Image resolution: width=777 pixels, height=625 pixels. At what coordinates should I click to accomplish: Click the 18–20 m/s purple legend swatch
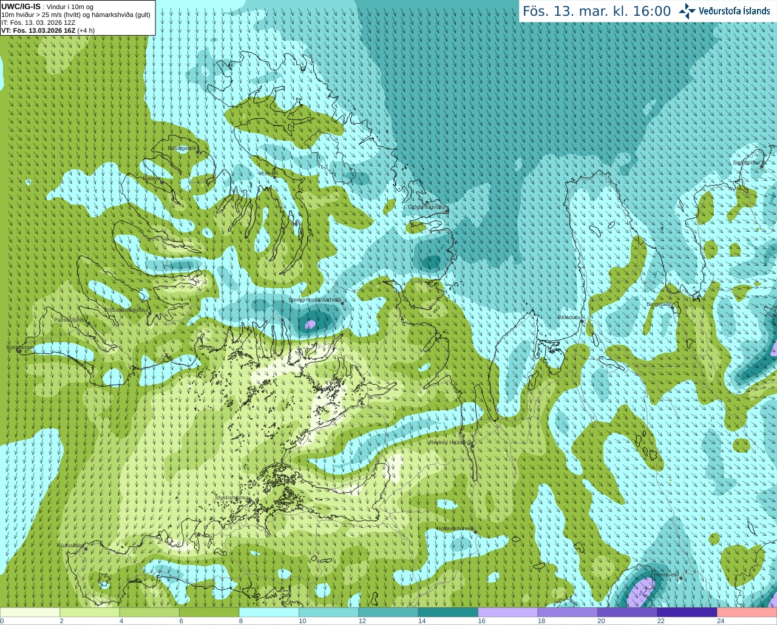568,612
